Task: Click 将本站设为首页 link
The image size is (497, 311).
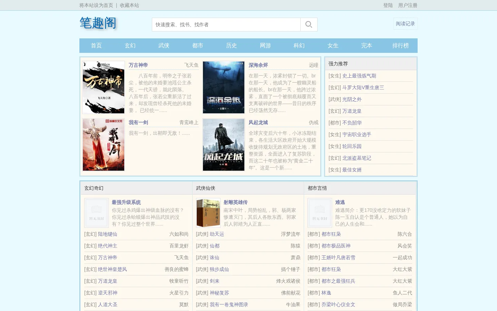Action: click(96, 5)
